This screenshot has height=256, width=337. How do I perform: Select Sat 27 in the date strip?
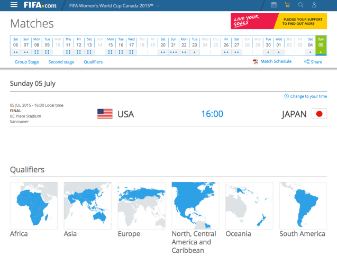click(x=237, y=45)
